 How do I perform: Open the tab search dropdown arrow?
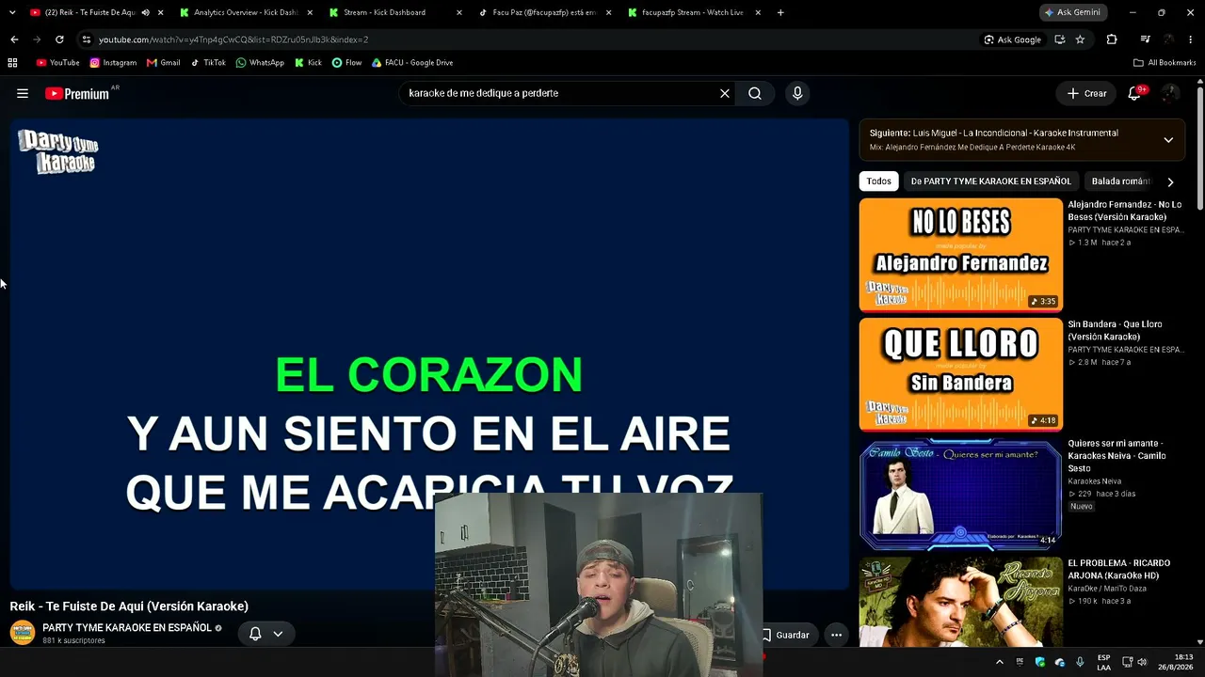(12, 12)
